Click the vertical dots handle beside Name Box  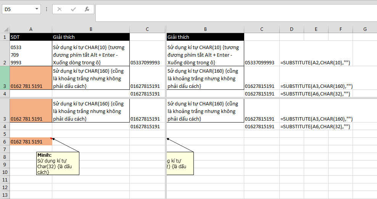pos(47,10)
